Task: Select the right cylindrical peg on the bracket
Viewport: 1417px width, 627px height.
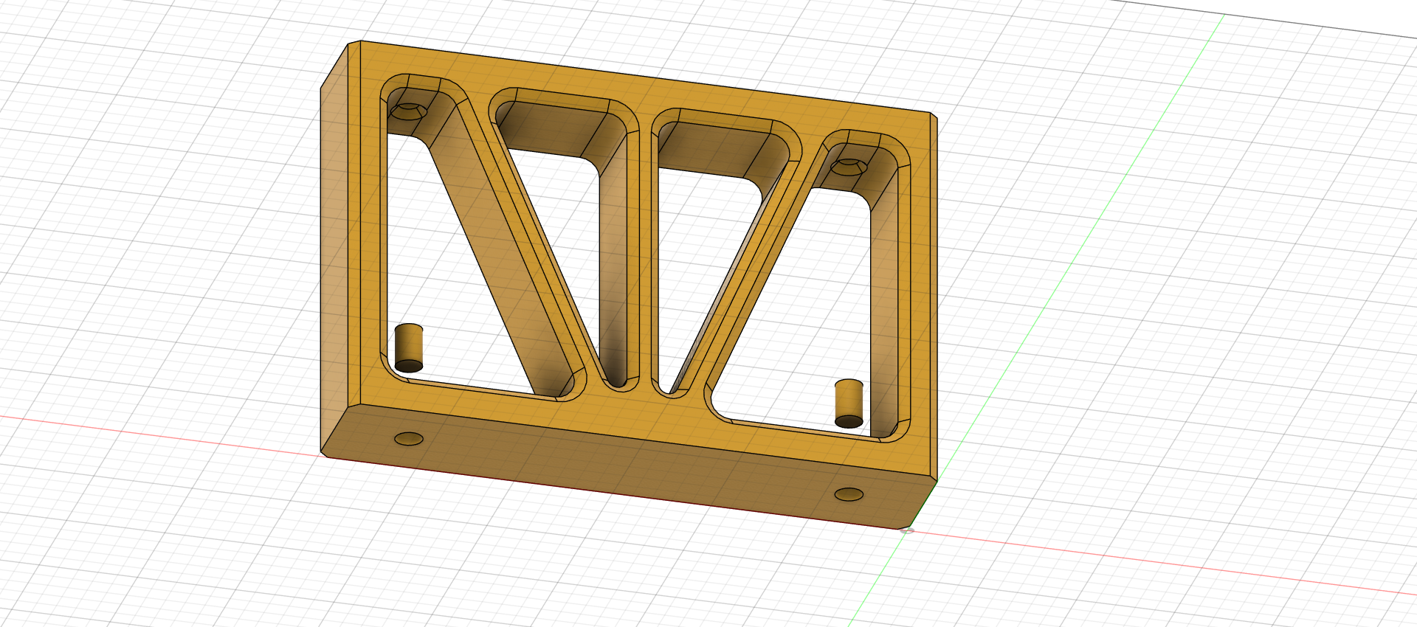Action: coord(849,403)
